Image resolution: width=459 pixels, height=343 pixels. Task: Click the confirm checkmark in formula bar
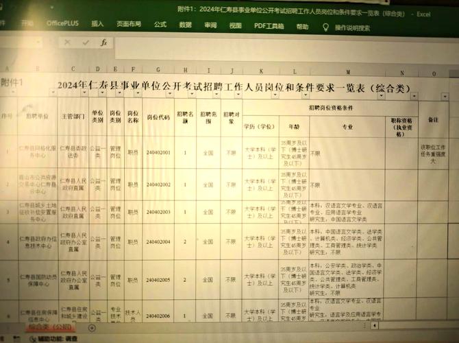86,43
